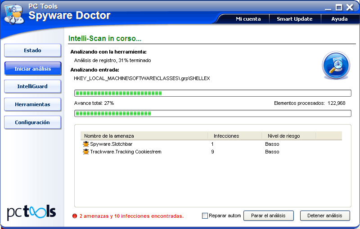Click infection count 1 for Spyware.Slotchbar
The image size is (360, 229).
click(212, 144)
